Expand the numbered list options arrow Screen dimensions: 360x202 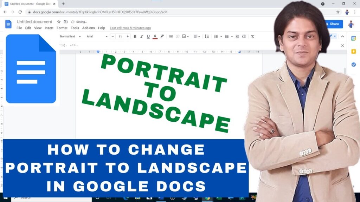[221, 36]
